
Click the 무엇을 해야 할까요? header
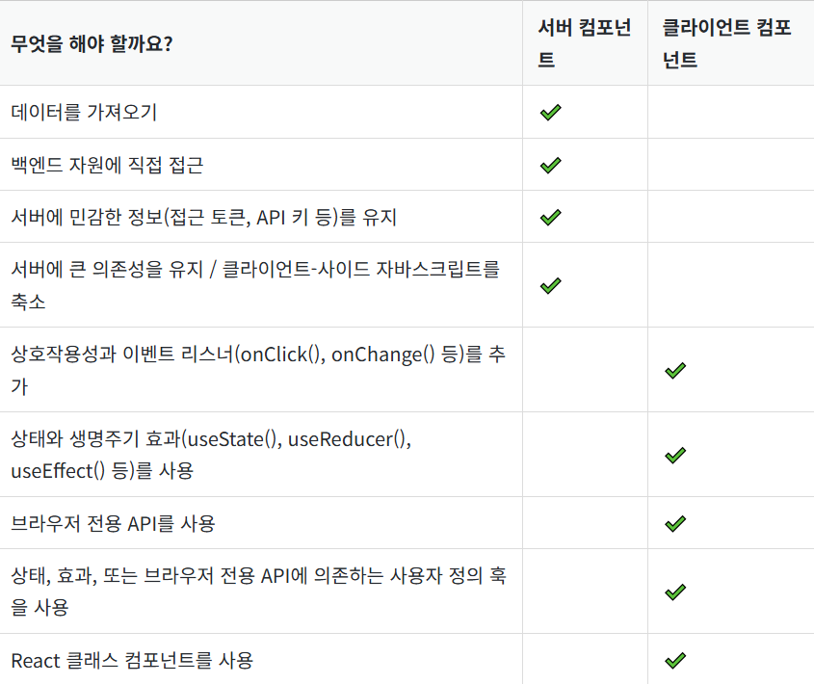point(92,43)
